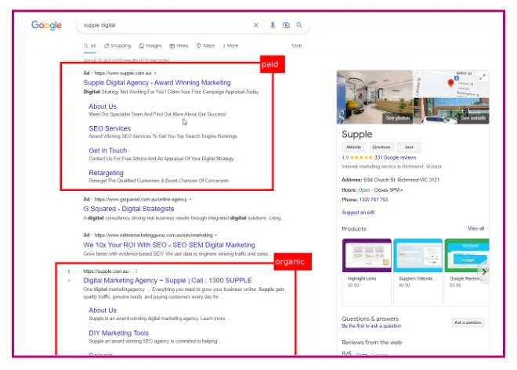The height and width of the screenshot is (370, 517).
Task: Open three-dot menu beside supple.com.au result
Action: point(136,271)
